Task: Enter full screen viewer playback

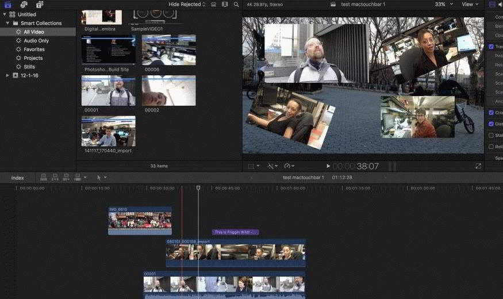Action: pyautogui.click(x=478, y=166)
